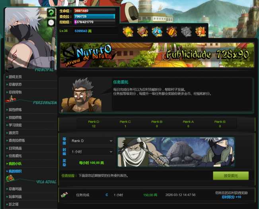The width and height of the screenshot is (259, 209).
Task: Click the green refresh arrow icon
Action: 51,13
